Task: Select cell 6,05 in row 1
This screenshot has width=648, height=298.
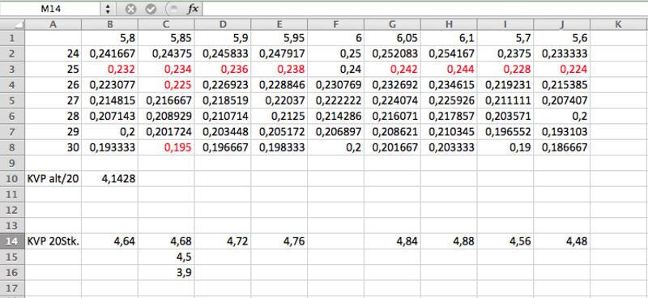Action: [392, 38]
